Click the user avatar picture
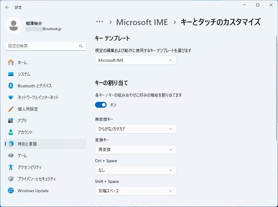This screenshot has height=207, width=278. [14, 26]
